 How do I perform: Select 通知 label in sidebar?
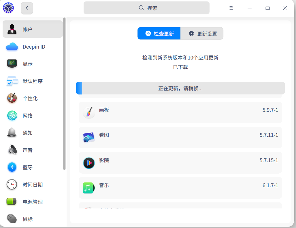28,133
